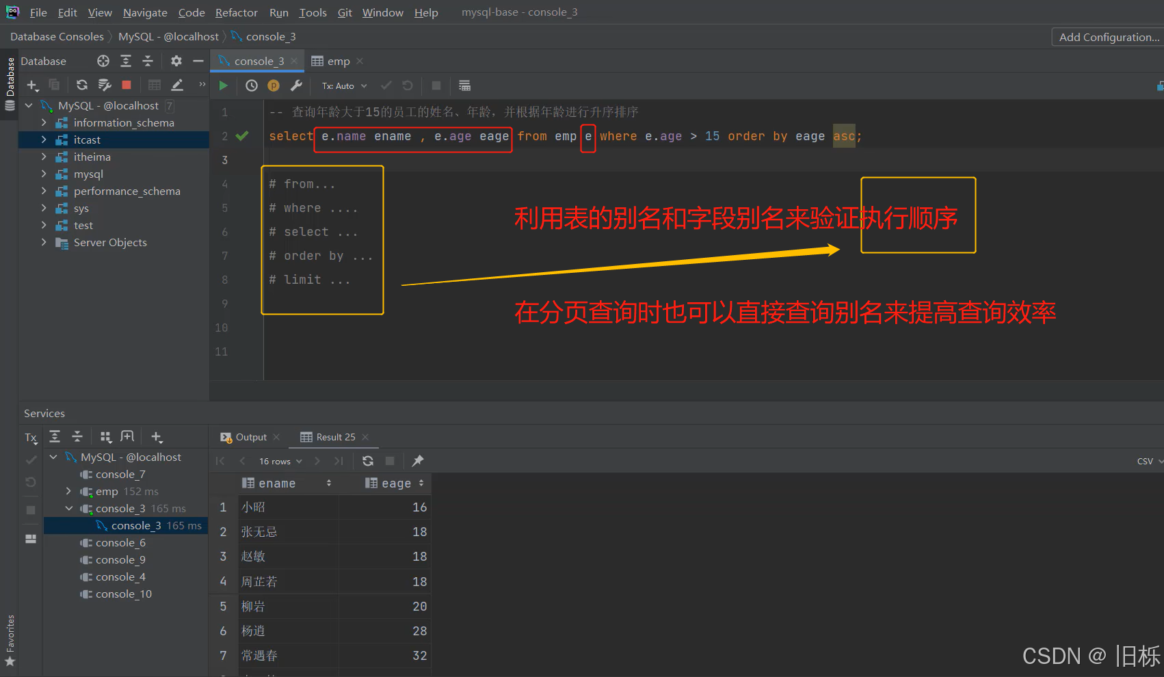This screenshot has height=677, width=1164.
Task: Open the Refactor menu
Action: point(237,12)
